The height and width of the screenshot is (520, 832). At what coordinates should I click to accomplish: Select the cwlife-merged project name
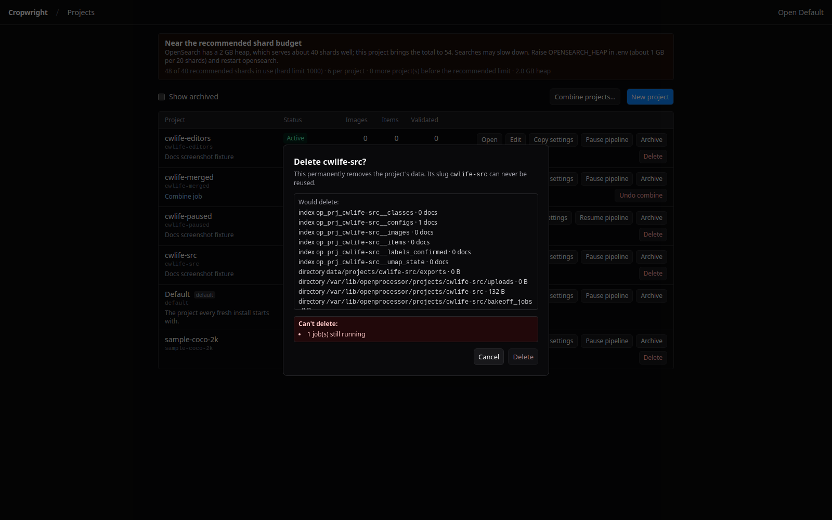tap(189, 177)
